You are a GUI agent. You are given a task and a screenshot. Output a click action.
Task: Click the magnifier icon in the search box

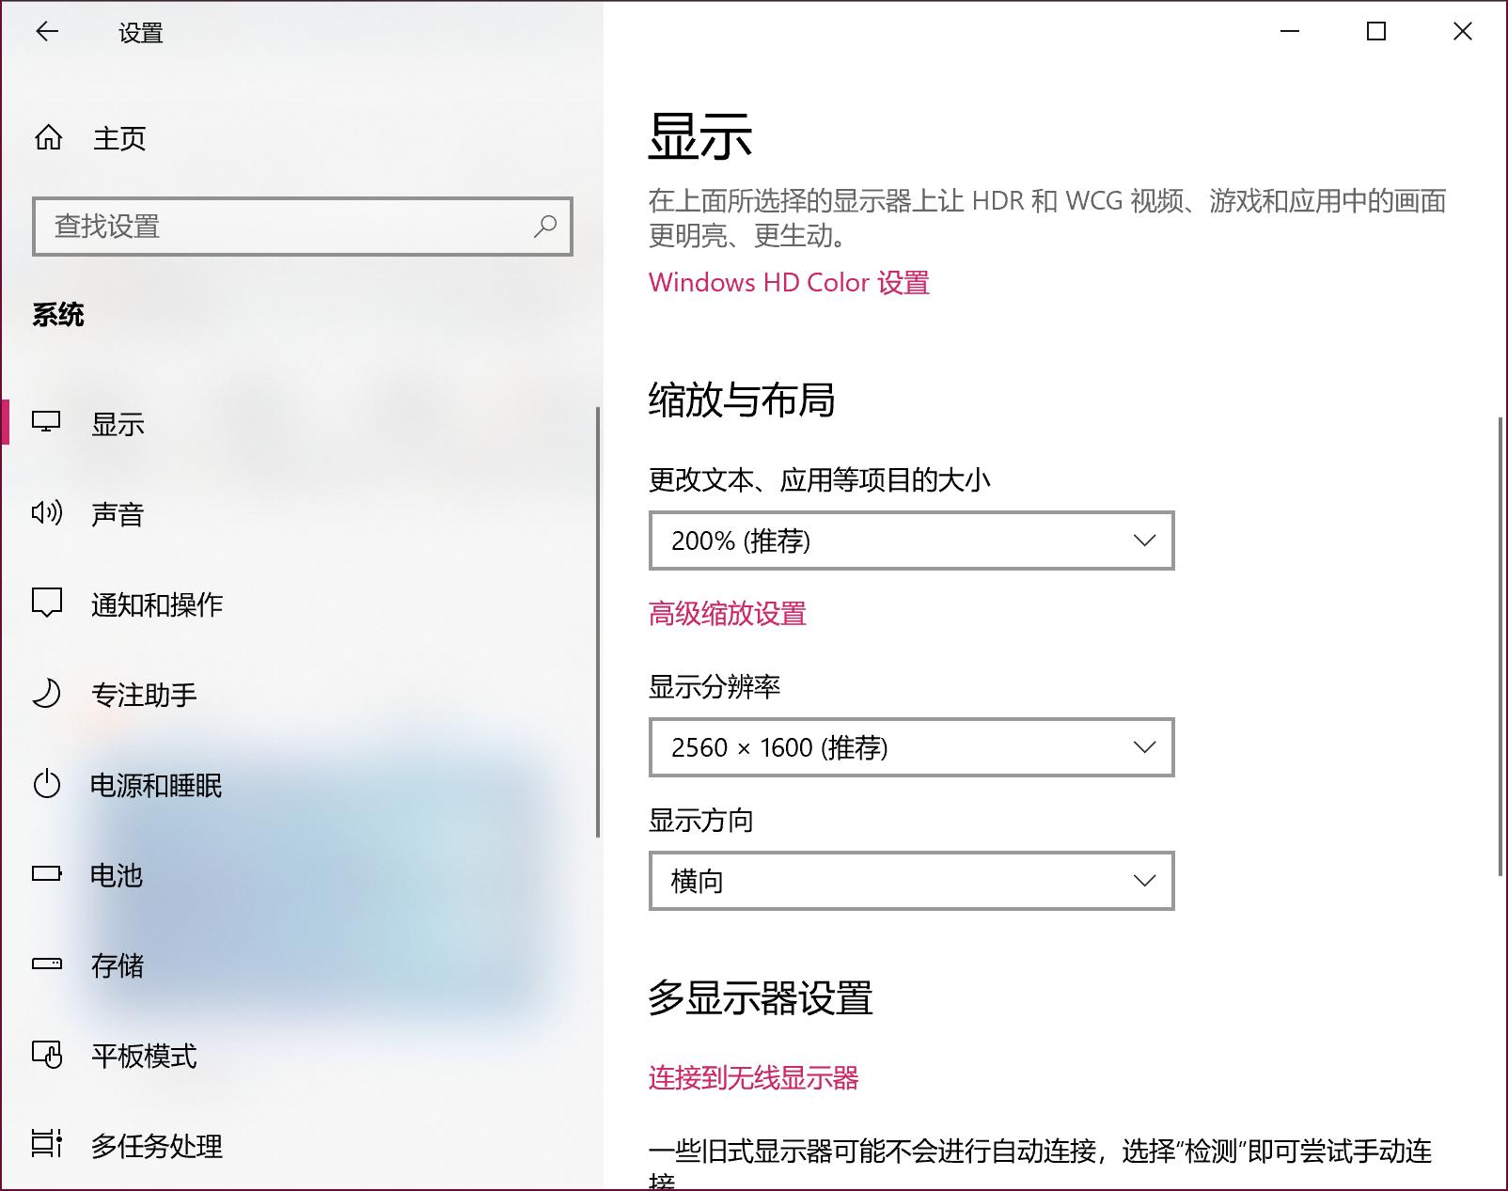coord(543,227)
